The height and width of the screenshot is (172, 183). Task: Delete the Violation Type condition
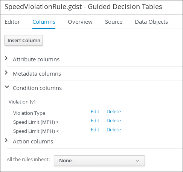[114, 112]
